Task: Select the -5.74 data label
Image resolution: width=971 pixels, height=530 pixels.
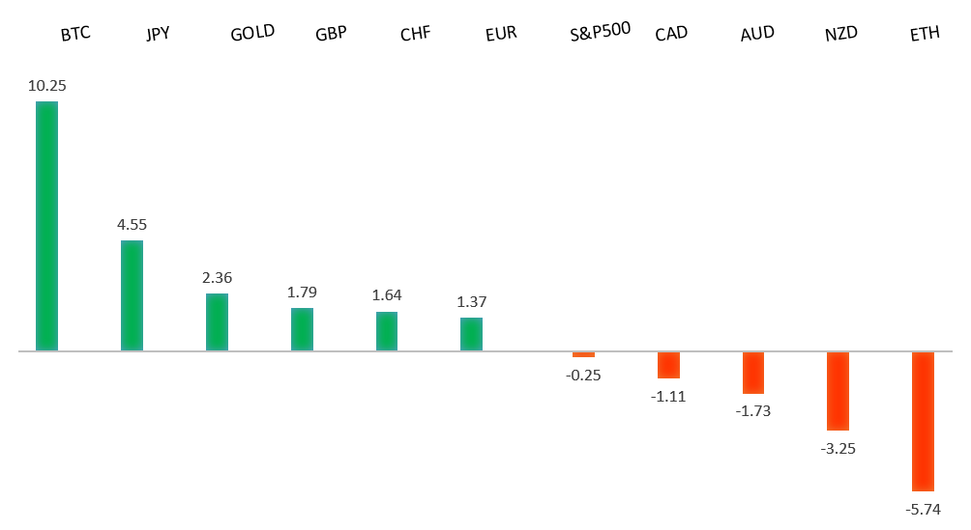Action: click(923, 510)
